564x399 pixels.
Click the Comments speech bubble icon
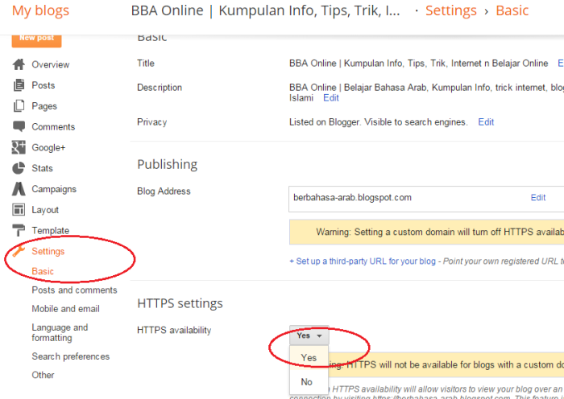[19, 127]
